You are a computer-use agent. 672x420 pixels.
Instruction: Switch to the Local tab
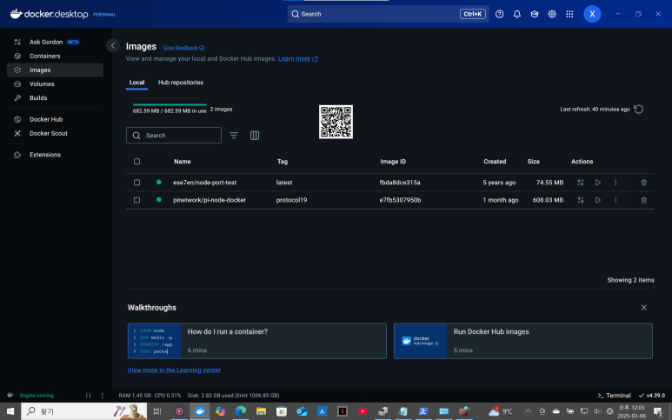click(136, 83)
